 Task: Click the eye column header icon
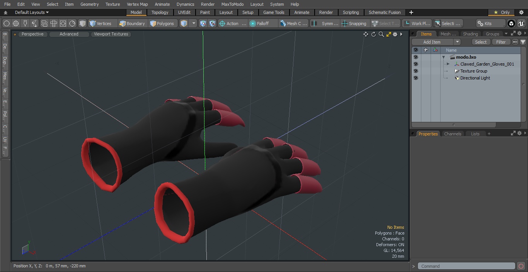pos(416,50)
